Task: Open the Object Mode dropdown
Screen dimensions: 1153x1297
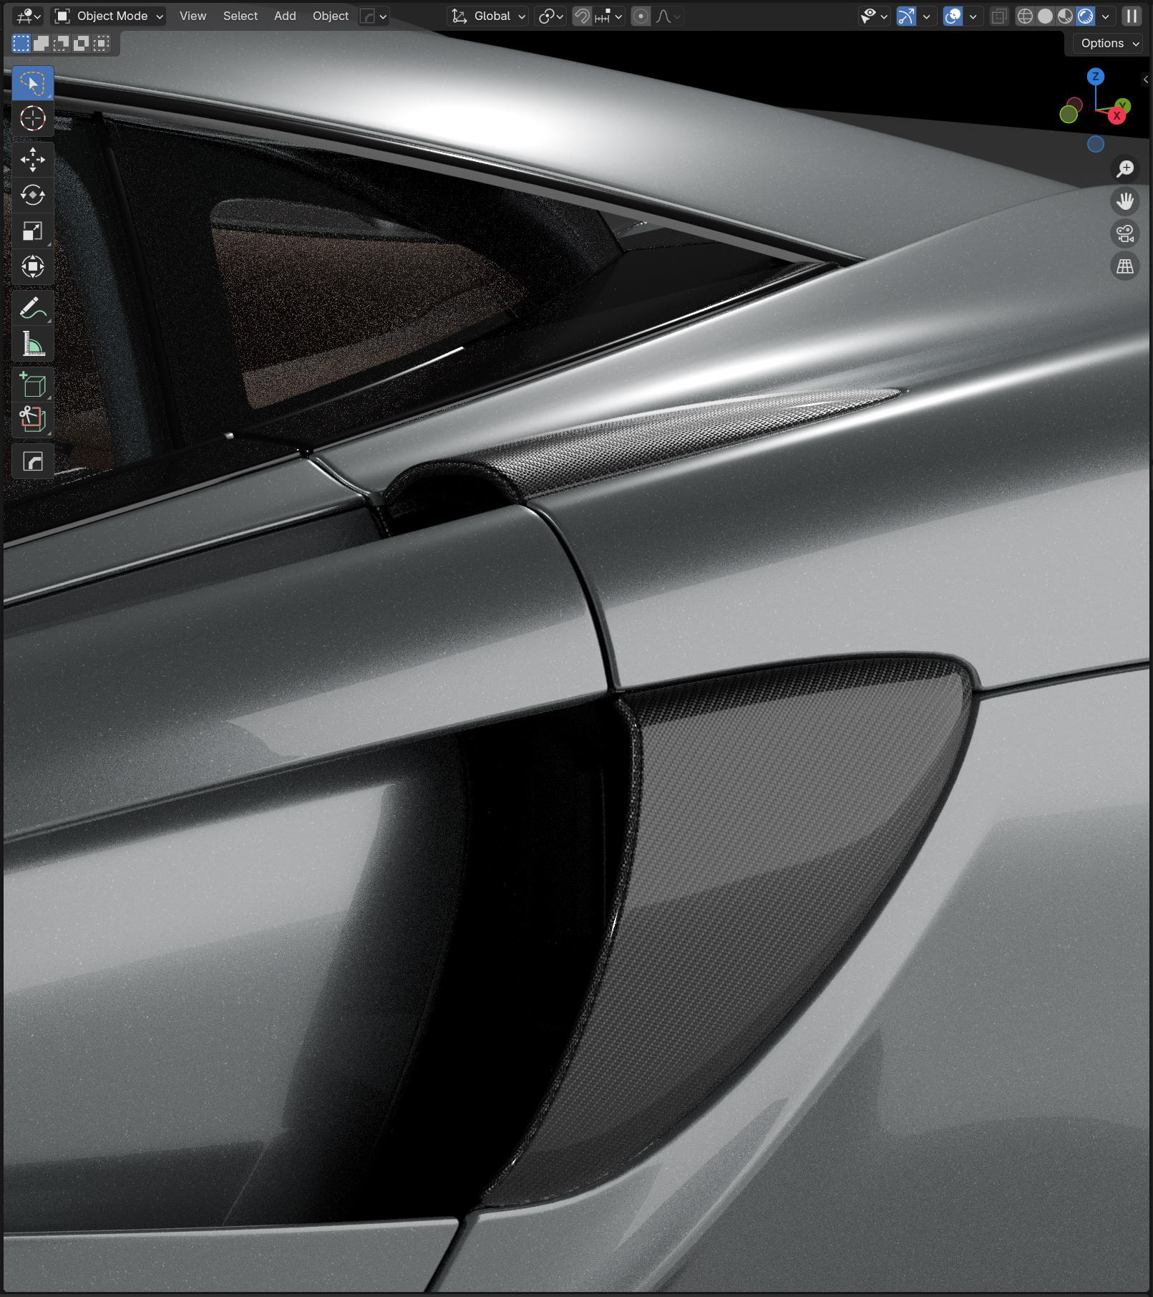Action: 109,16
